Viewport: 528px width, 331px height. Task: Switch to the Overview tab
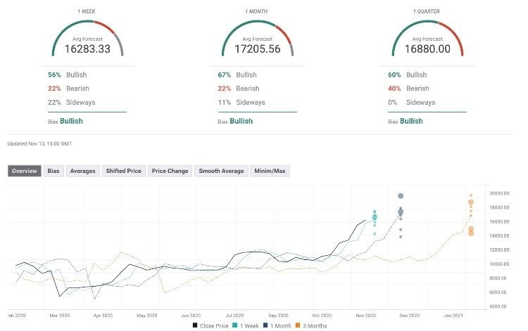25,171
